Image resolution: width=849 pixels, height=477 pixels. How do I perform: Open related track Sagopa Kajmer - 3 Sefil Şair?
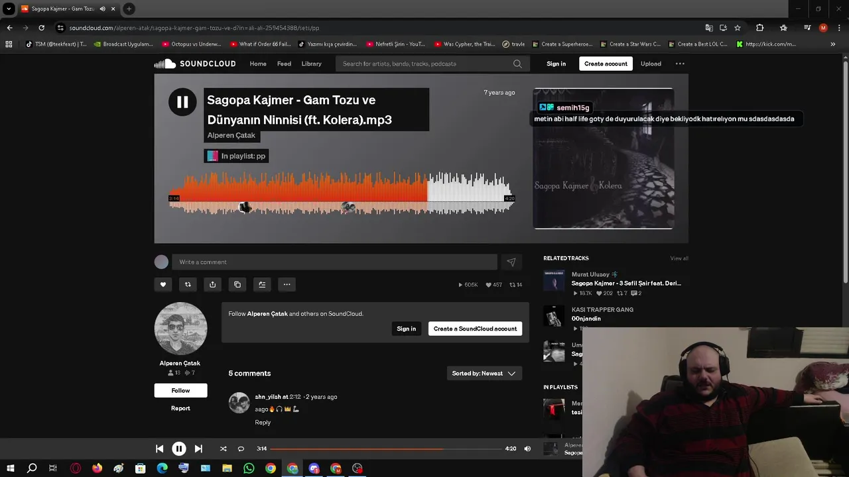point(626,283)
